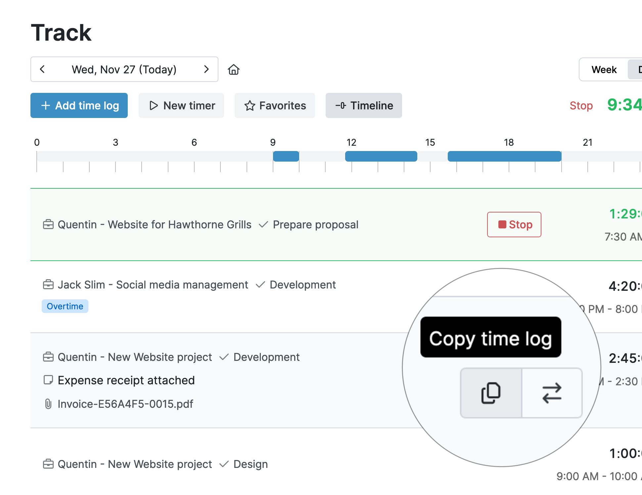This screenshot has width=642, height=495.
Task: Click the New timer play icon
Action: (x=153, y=105)
